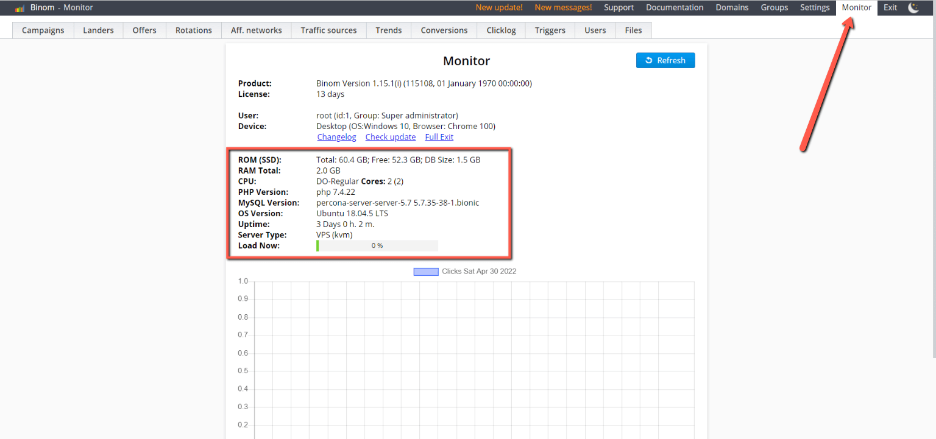This screenshot has height=439, width=936.
Task: Click the Check update link
Action: coord(391,137)
